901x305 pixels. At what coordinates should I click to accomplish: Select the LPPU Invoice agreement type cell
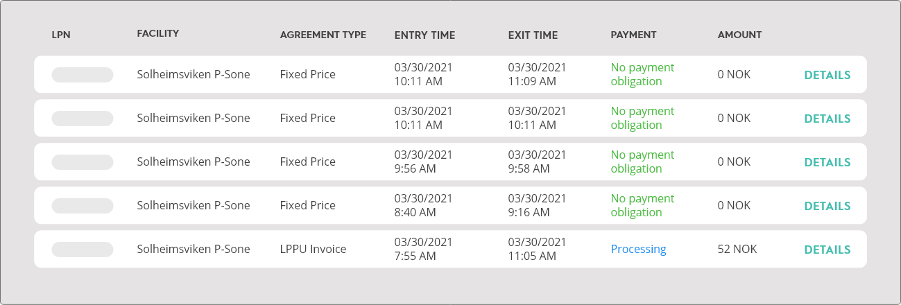point(313,250)
